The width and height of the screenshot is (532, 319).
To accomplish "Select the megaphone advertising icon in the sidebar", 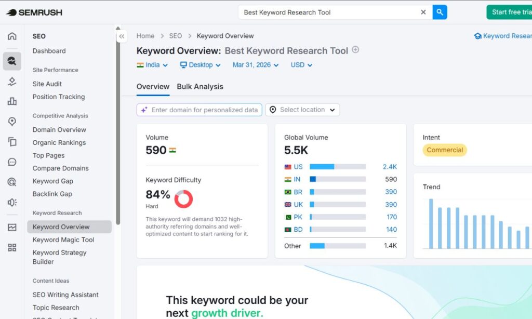I will coord(11,202).
